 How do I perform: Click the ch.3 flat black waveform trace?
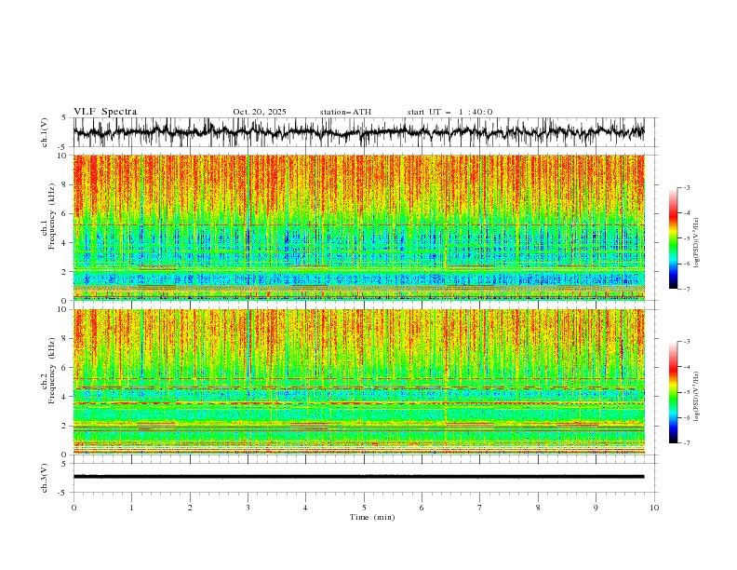pos(359,477)
